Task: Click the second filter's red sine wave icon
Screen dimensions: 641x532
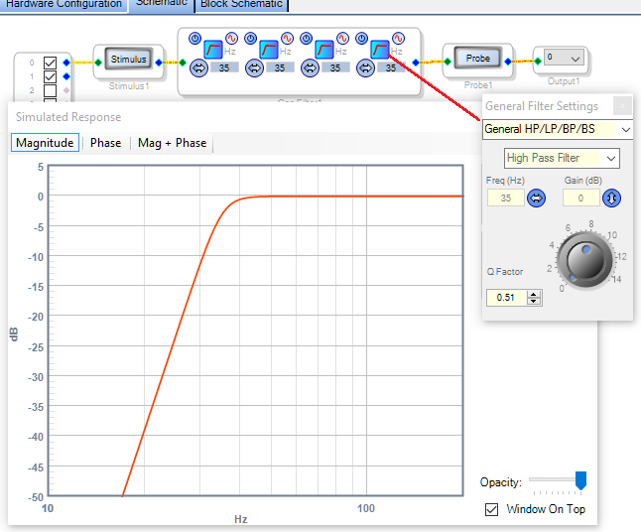Action: 288,39
